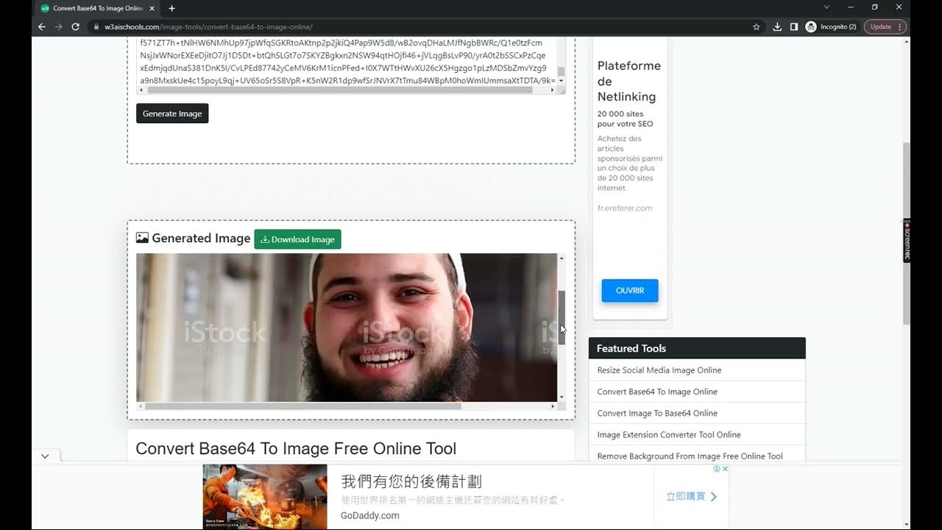942x530 pixels.
Task: Open a new tab with the plus icon
Action: [x=171, y=8]
